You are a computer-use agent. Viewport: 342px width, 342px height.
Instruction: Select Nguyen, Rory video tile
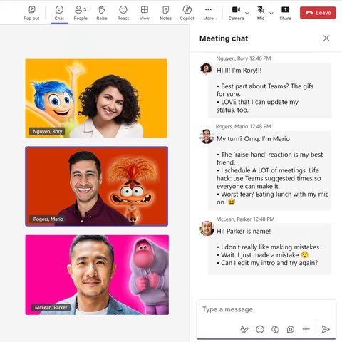coord(96,98)
